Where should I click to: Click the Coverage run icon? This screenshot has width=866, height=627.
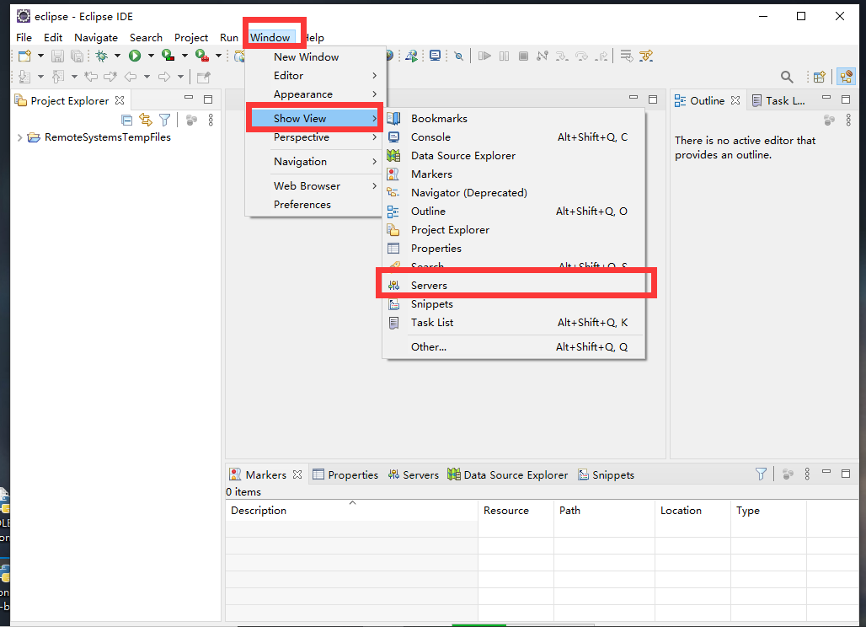pyautogui.click(x=168, y=56)
